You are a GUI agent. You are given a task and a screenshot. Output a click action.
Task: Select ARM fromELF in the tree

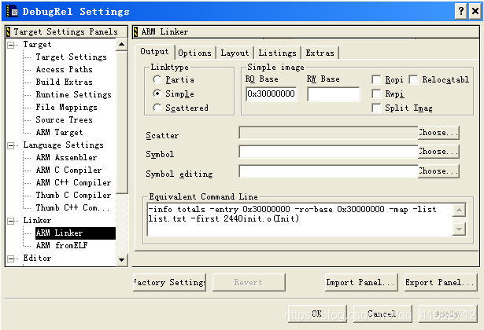tap(61, 246)
